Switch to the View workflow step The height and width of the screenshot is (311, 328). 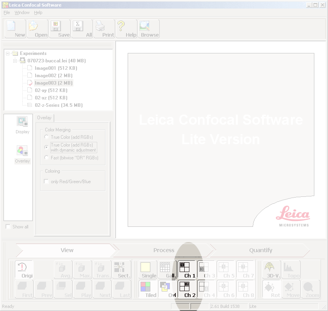[67, 250]
